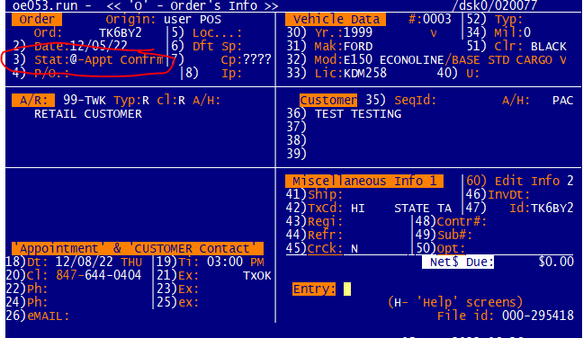Click the Contr#: field label
Image resolution: width=583 pixels, height=338 pixels.
462,221
